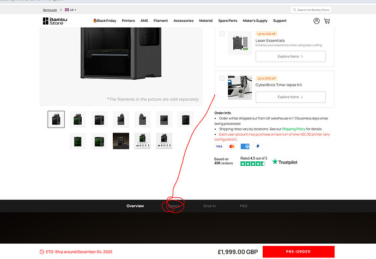Open the Black Friday menu item

click(105, 21)
